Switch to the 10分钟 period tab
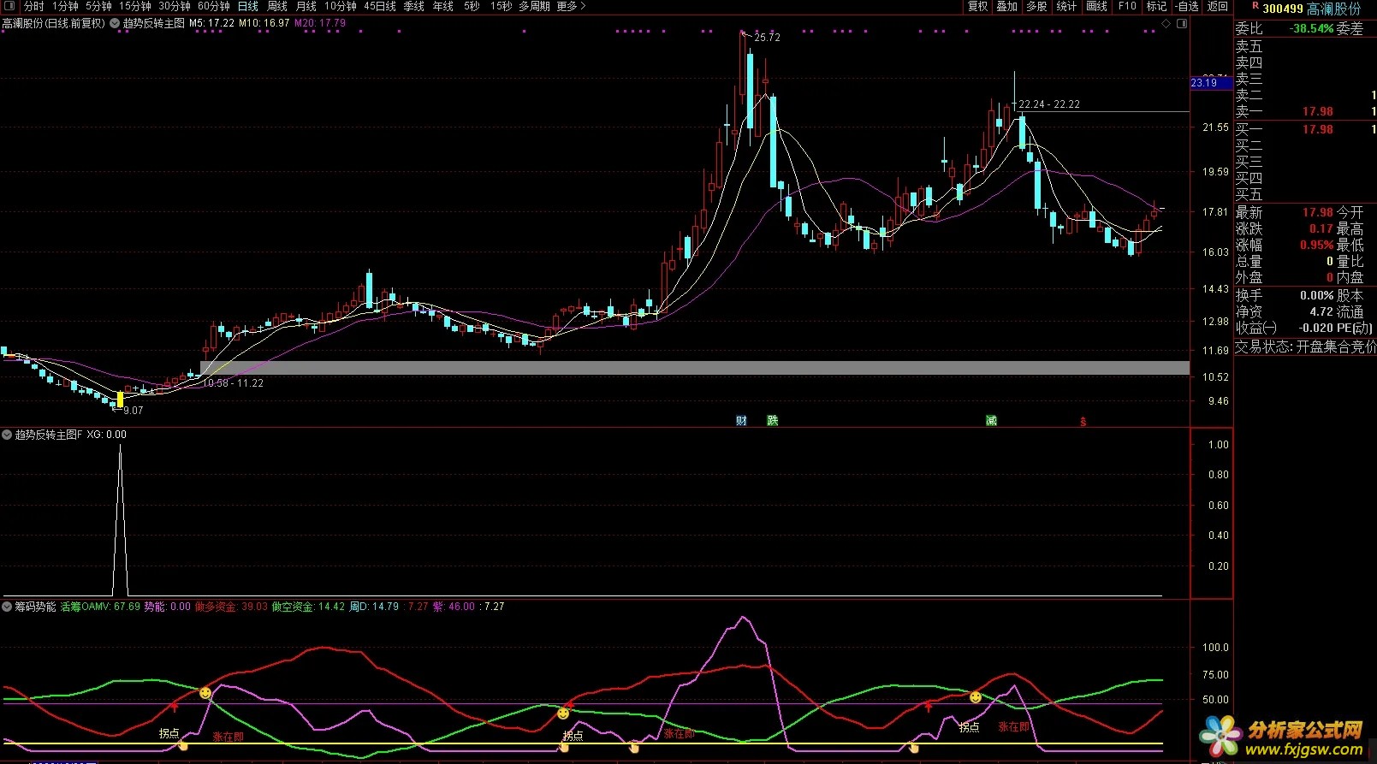 tap(340, 6)
